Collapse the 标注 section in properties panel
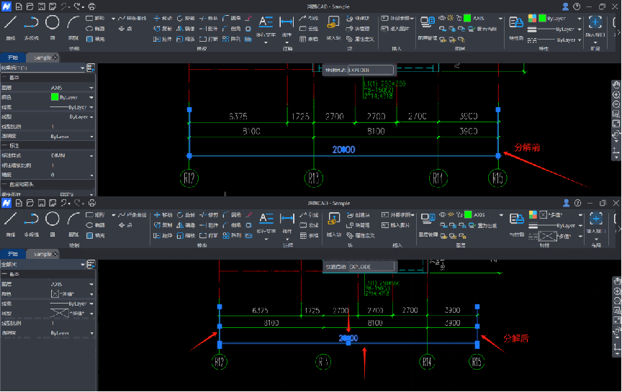Image resolution: width=622 pixels, height=392 pixels. click(4, 145)
